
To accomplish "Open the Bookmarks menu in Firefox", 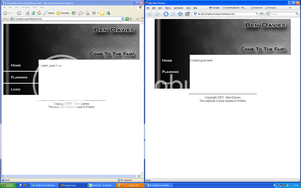I will click(x=178, y=8).
